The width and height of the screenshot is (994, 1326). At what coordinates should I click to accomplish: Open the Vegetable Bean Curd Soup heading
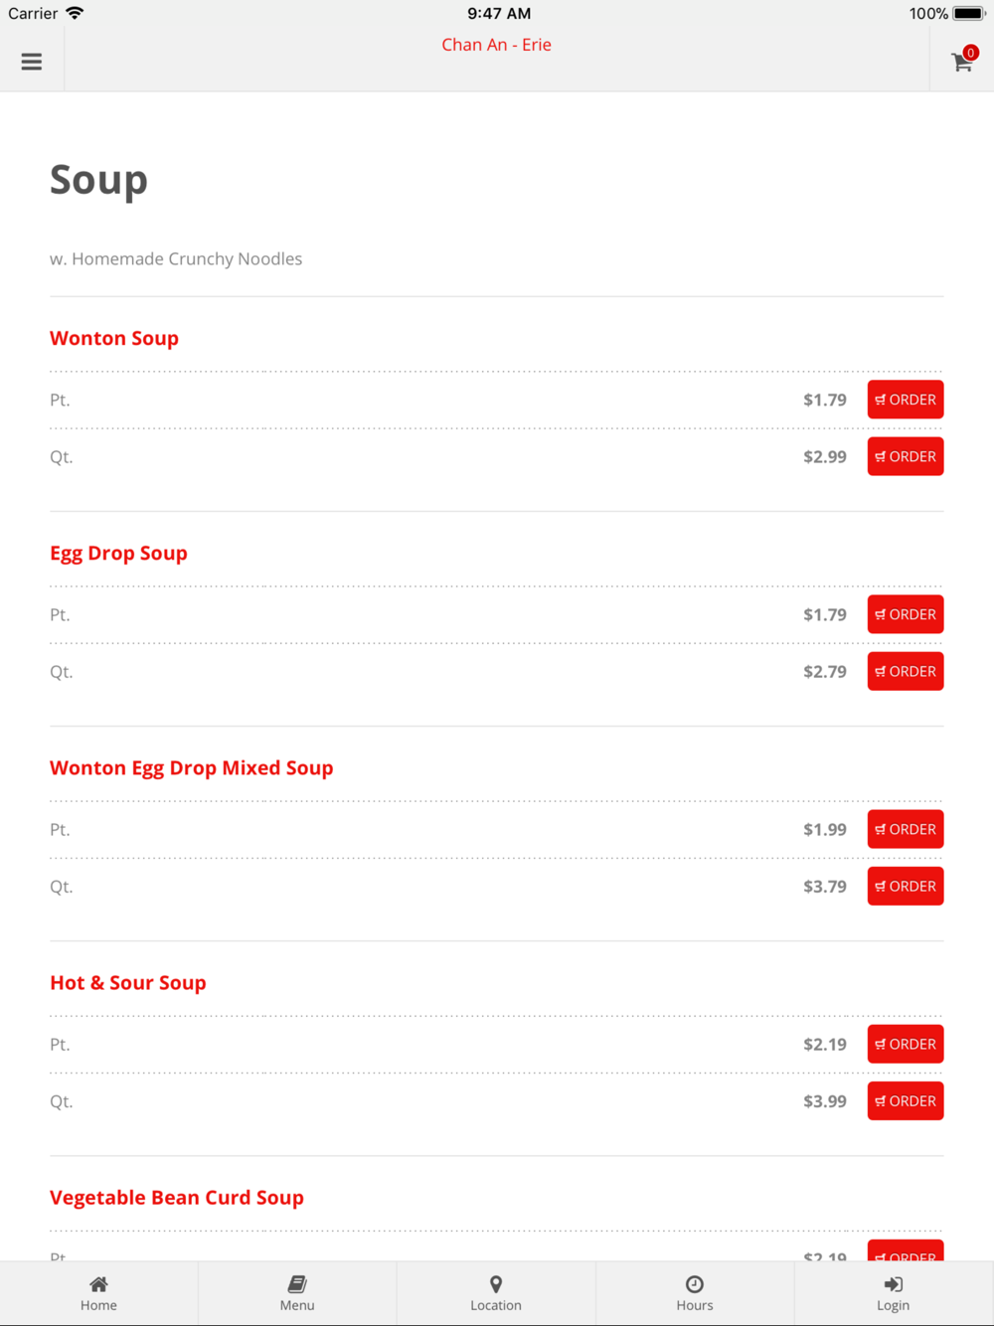coord(177,1197)
